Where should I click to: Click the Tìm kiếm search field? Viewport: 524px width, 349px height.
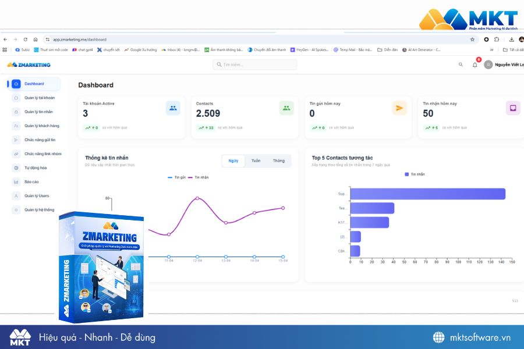point(254,65)
